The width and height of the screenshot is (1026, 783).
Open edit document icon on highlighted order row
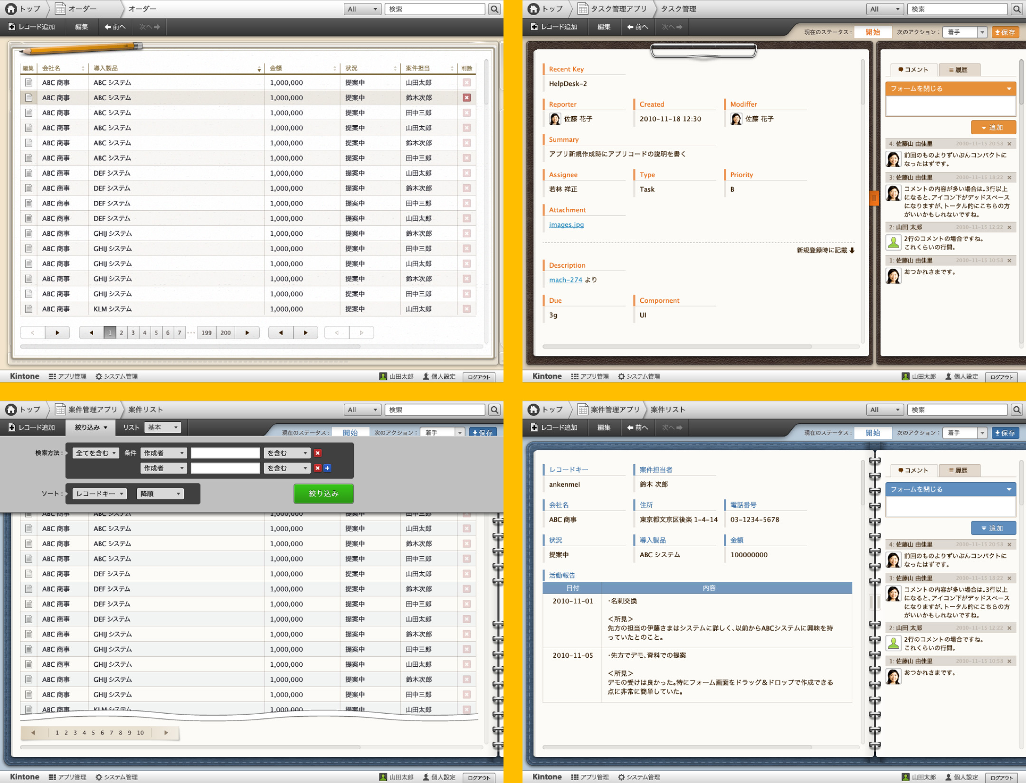click(x=28, y=98)
